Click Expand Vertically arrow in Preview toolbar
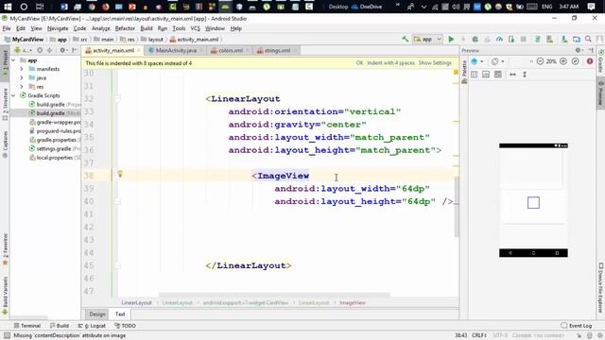The image size is (605, 340). tap(525, 75)
